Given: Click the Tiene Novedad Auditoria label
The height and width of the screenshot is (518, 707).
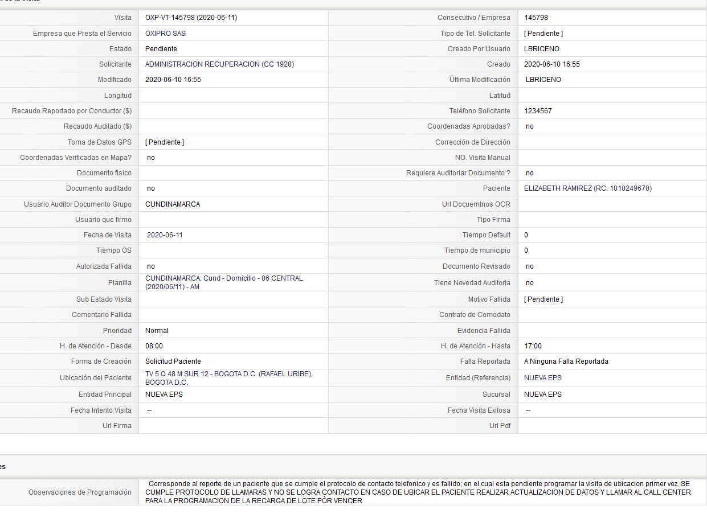Looking at the screenshot, I should [472, 283].
